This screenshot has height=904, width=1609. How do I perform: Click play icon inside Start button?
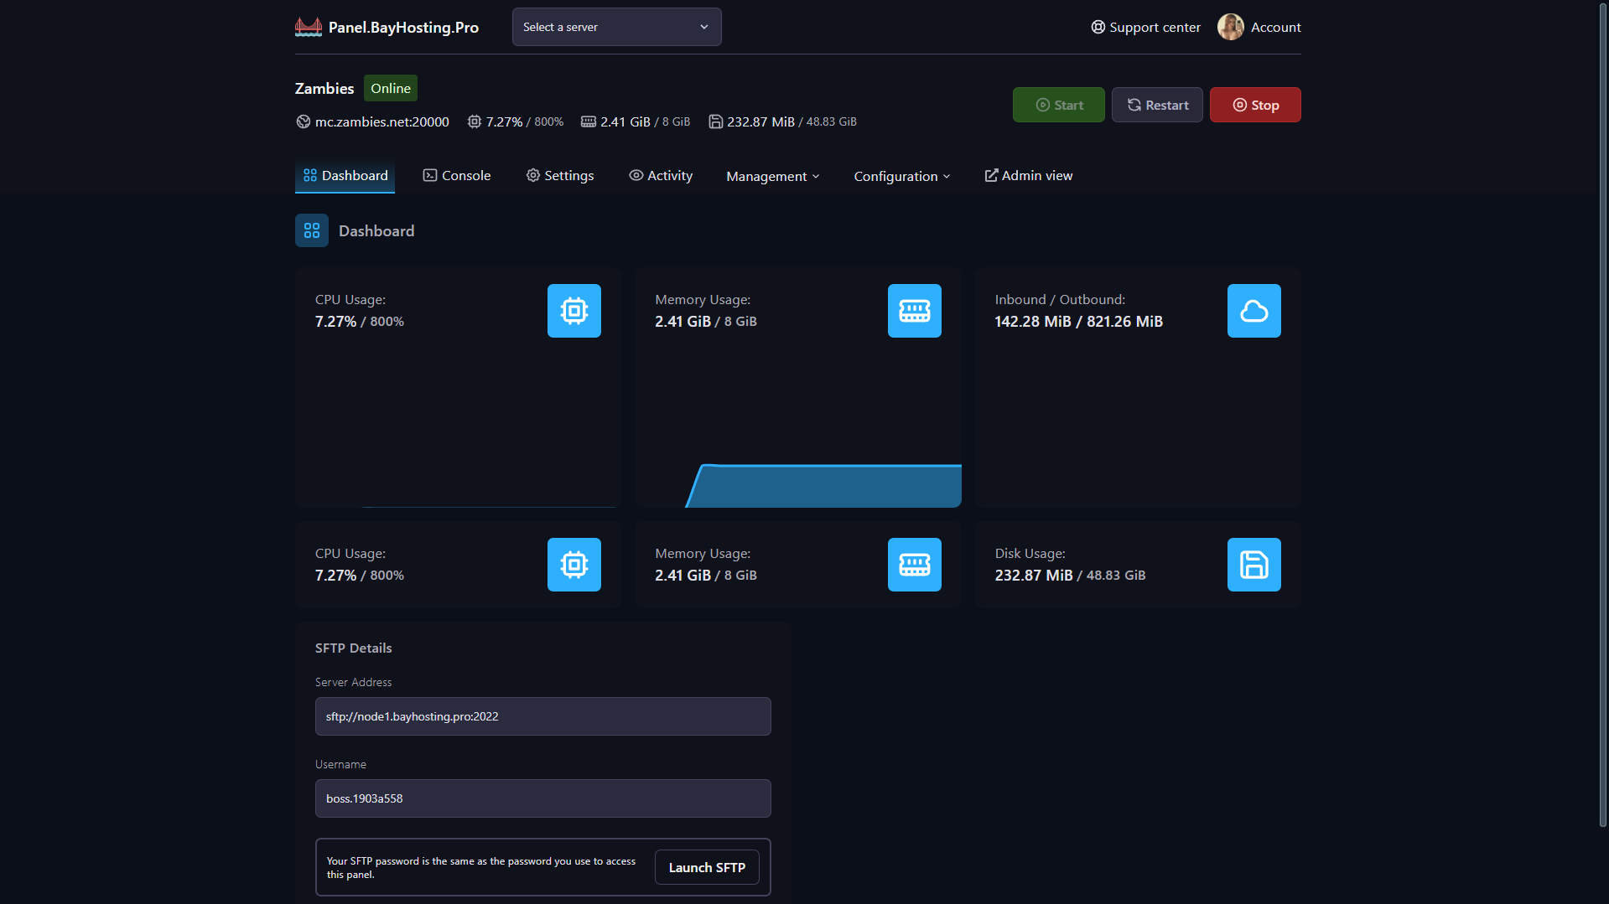[x=1042, y=105]
